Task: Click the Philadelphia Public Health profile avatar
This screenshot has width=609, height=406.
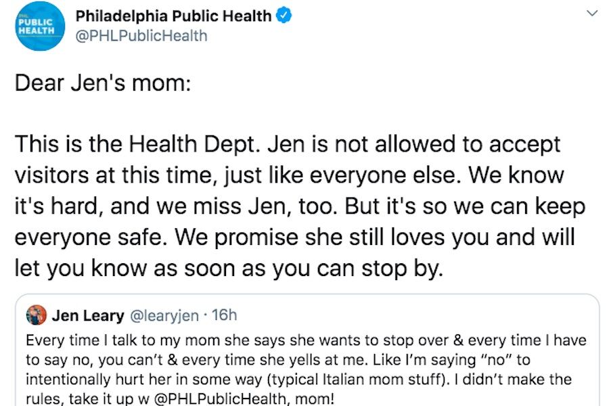Action: click(x=40, y=26)
